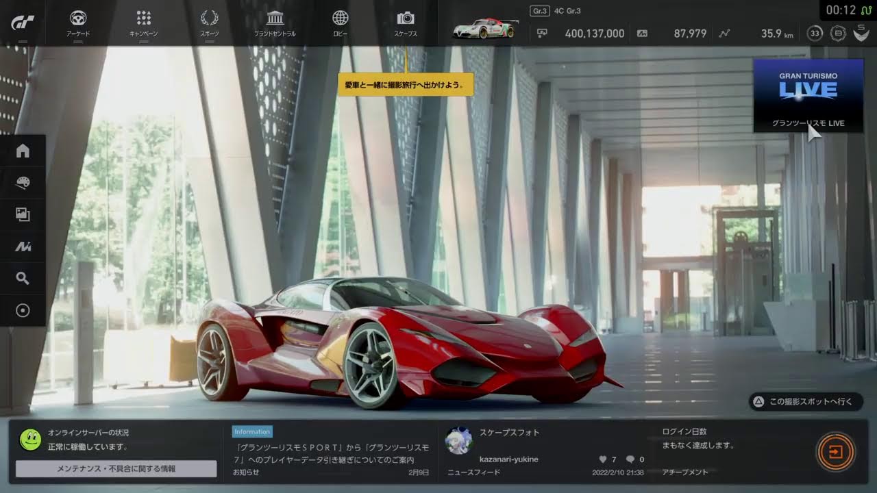Click the maintenance and issues information button
Image resolution: width=877 pixels, height=493 pixels.
click(x=116, y=468)
